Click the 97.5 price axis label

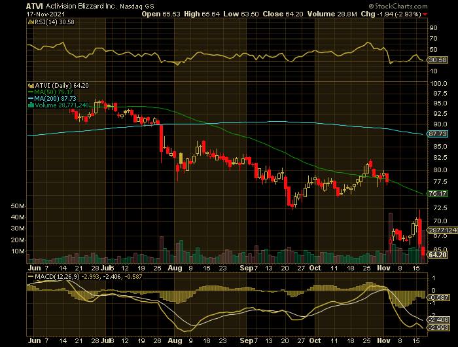click(x=440, y=94)
